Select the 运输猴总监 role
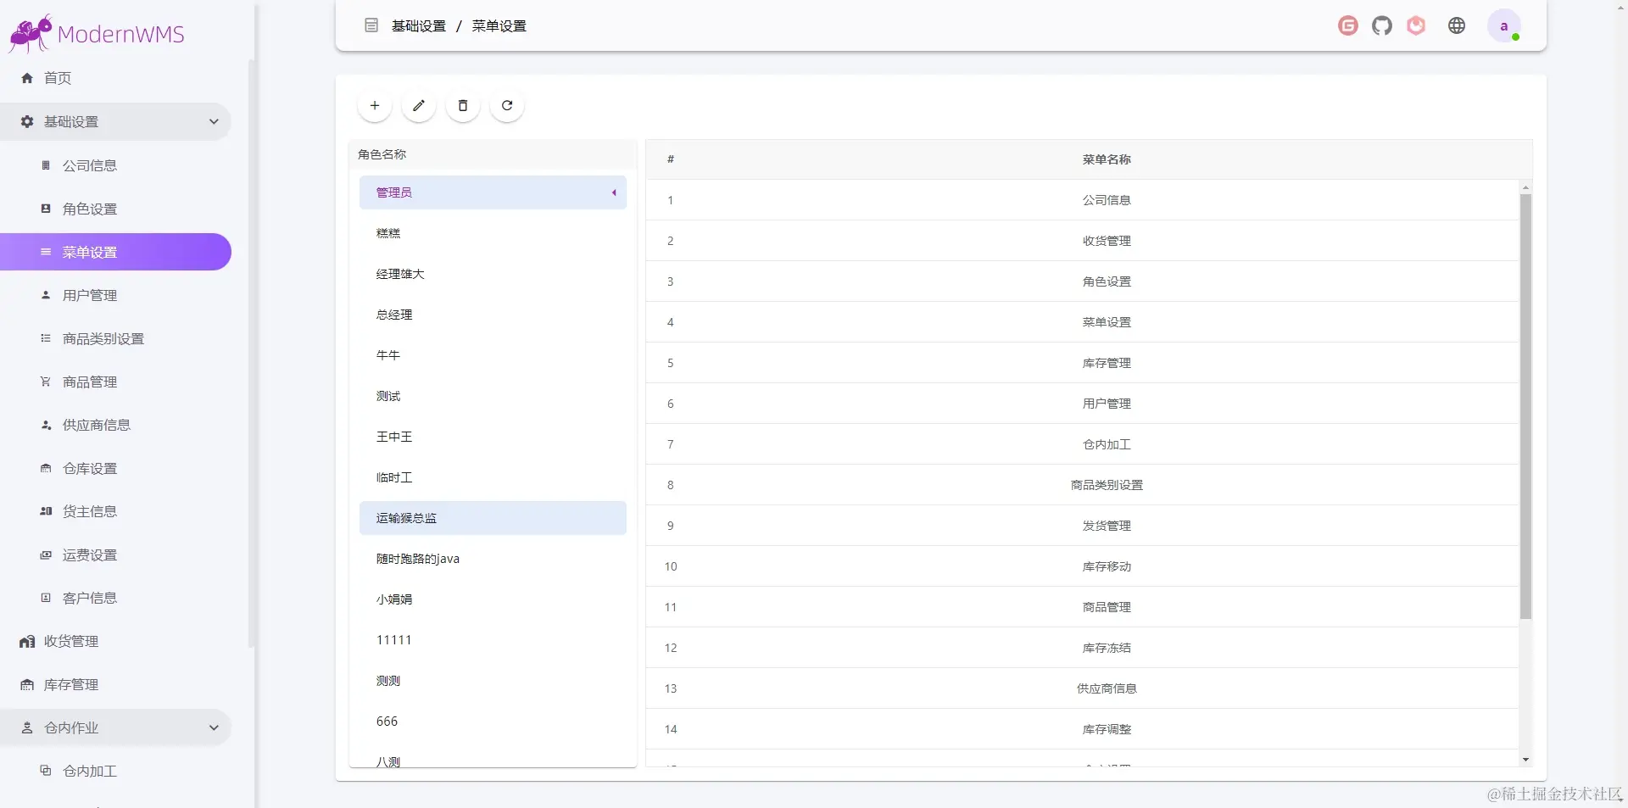This screenshot has width=1628, height=808. pos(493,518)
